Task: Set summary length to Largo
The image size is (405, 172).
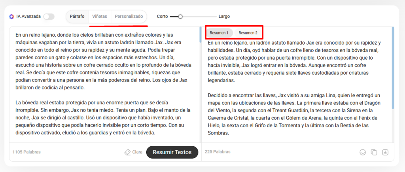Action: (x=224, y=17)
